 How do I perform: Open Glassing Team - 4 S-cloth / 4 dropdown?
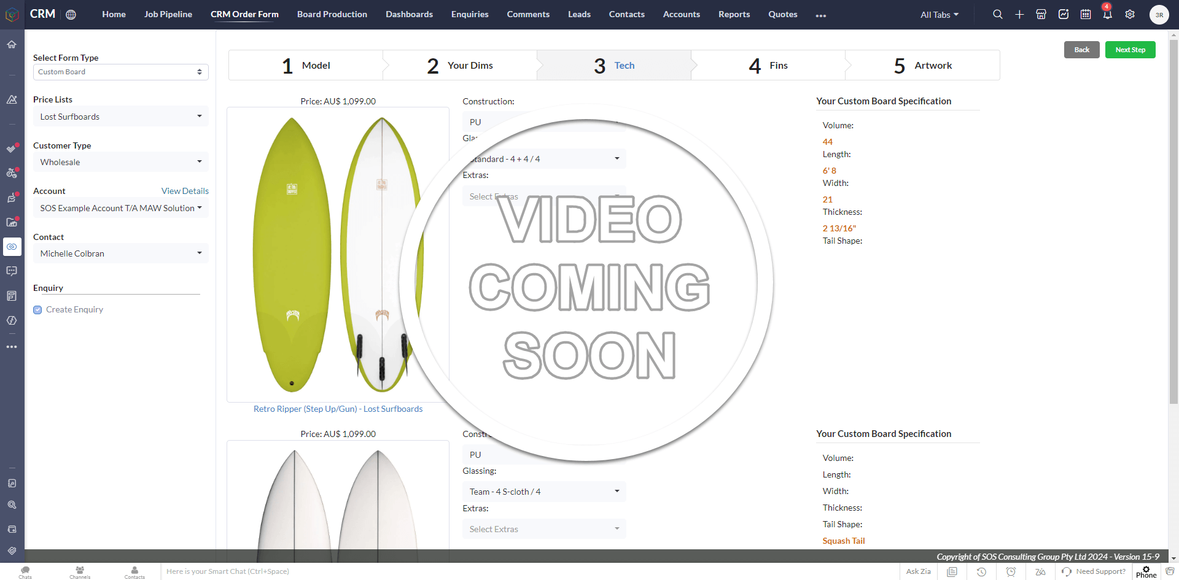pos(544,492)
